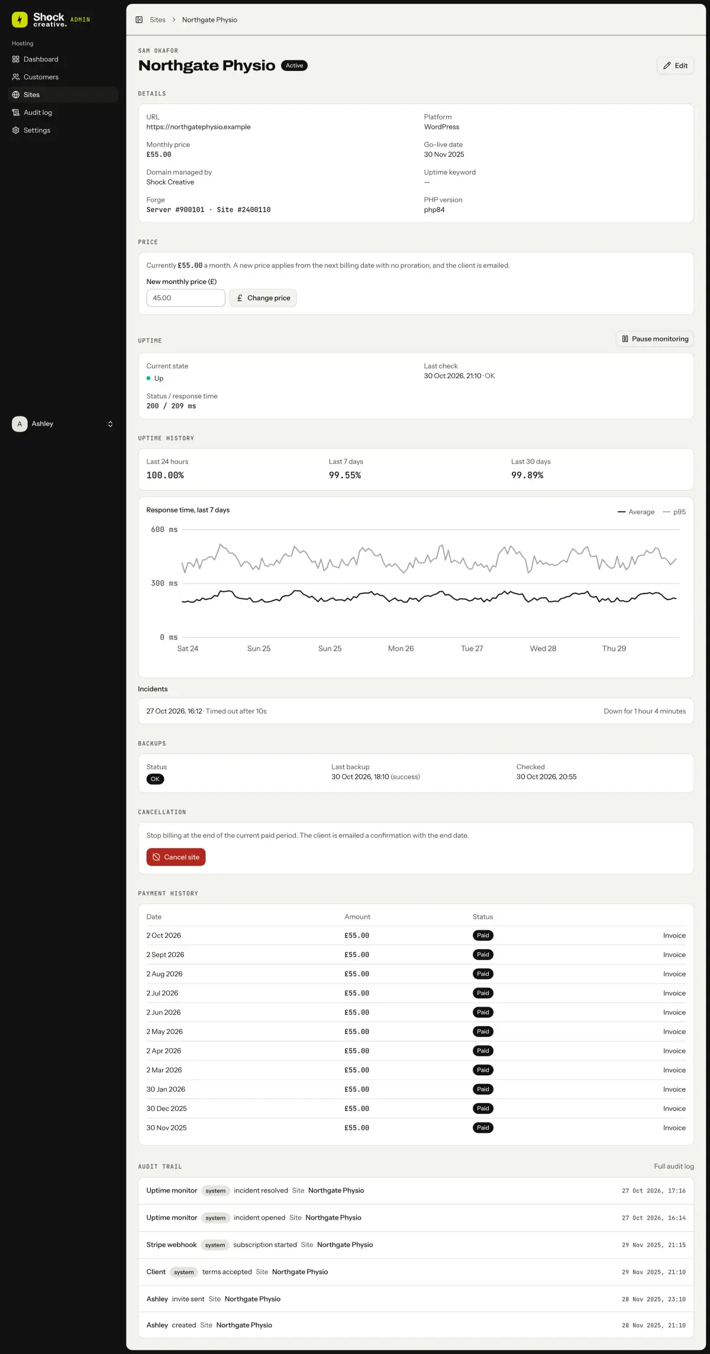Click Ashley 'created' audit entry
This screenshot has height=1354, width=710.
click(416, 1325)
